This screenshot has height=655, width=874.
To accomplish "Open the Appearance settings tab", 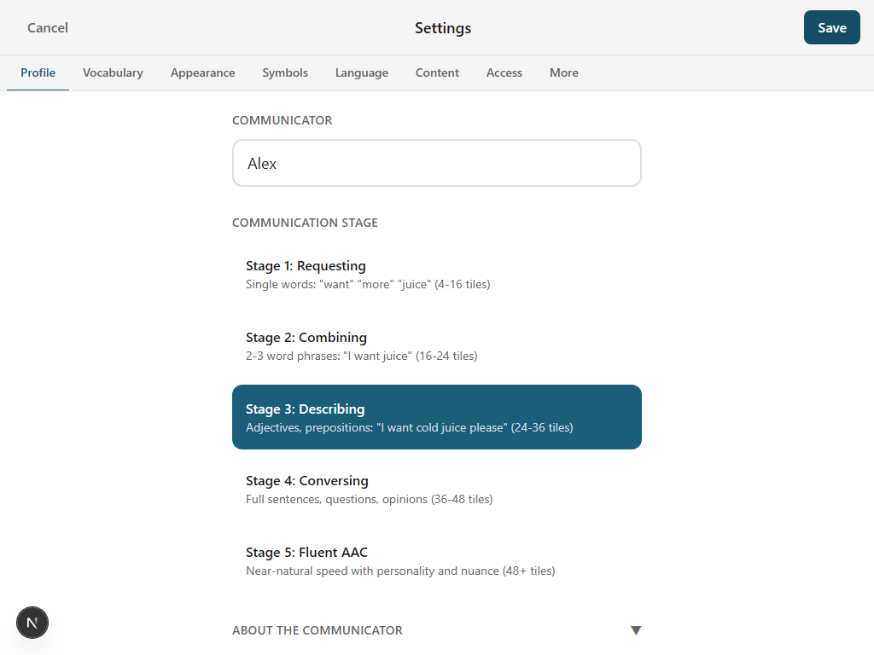I will (202, 72).
